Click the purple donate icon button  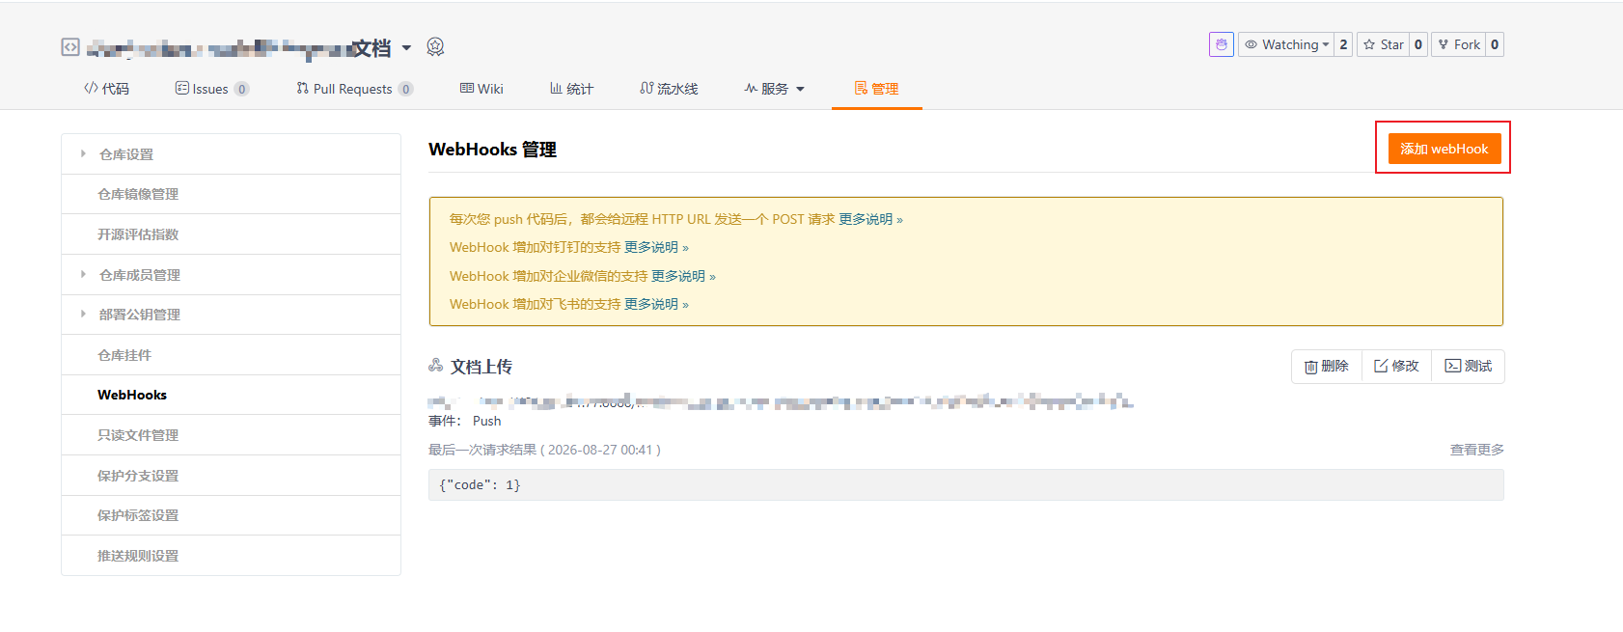click(x=1222, y=44)
